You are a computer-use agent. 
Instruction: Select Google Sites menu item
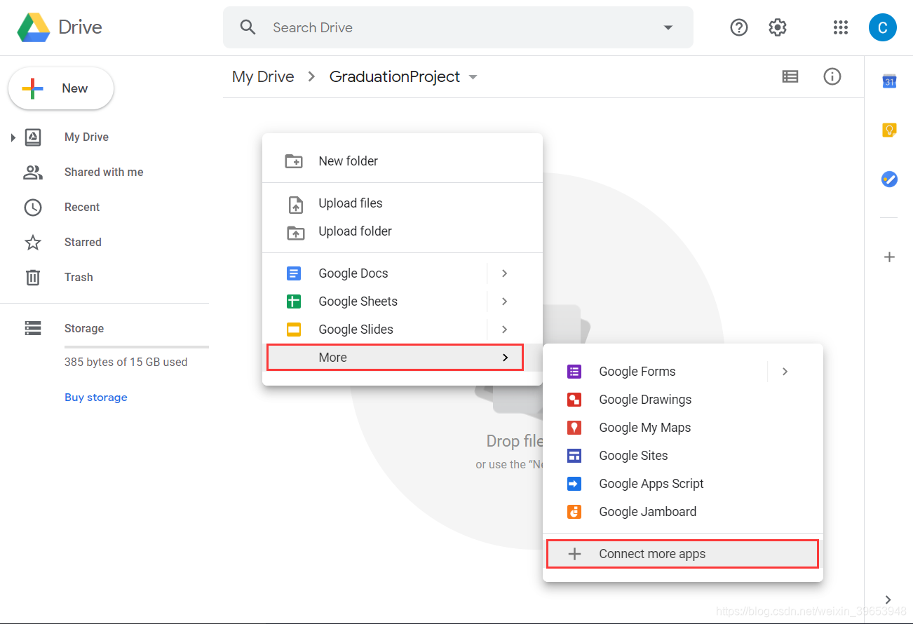(x=683, y=456)
